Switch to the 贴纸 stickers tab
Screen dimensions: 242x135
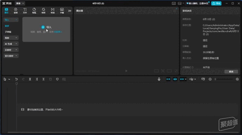point(34,10)
